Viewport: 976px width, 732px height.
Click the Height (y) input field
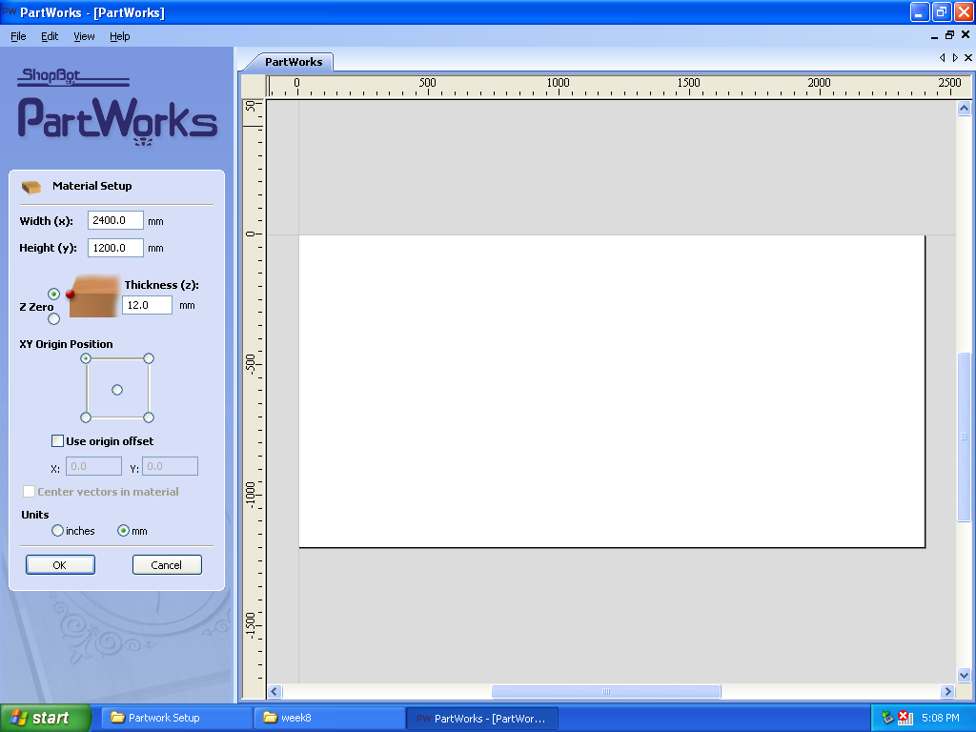click(x=115, y=248)
